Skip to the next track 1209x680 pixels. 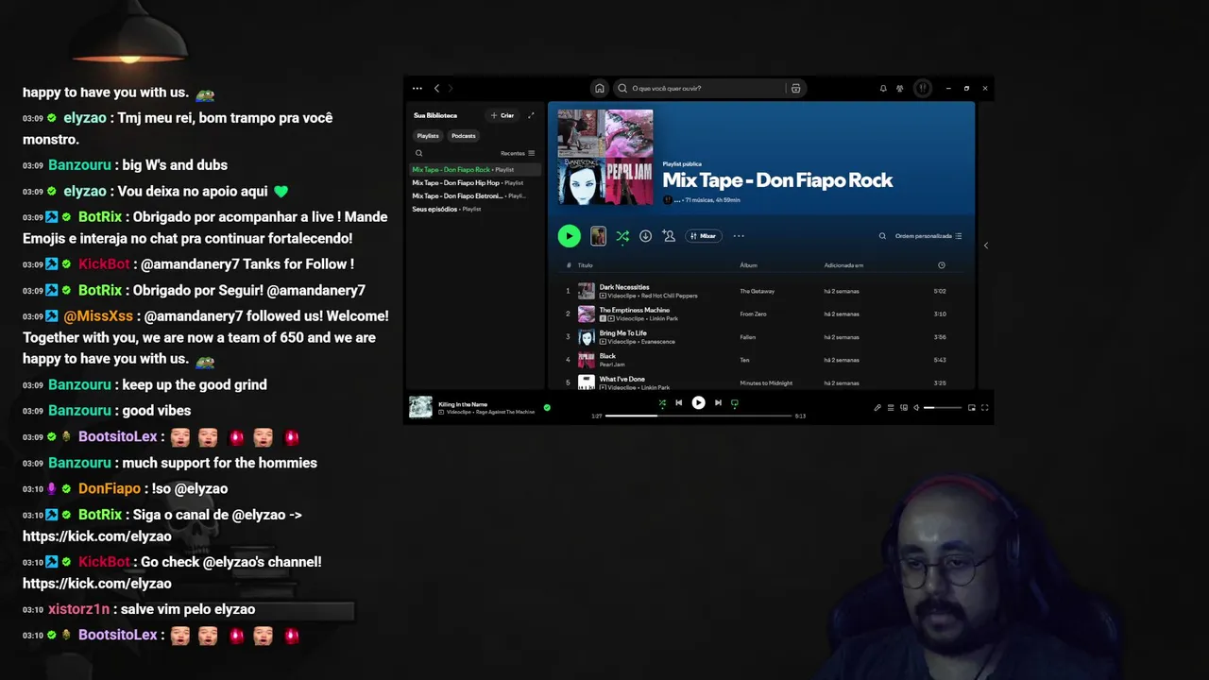tap(718, 403)
